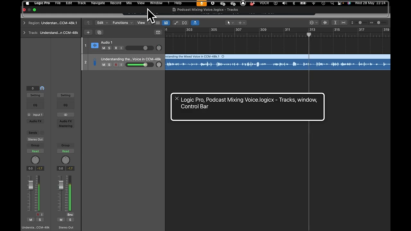Viewport: 411px width, 231px height.
Task: Click the global tracks drop icon
Action: click(x=158, y=32)
